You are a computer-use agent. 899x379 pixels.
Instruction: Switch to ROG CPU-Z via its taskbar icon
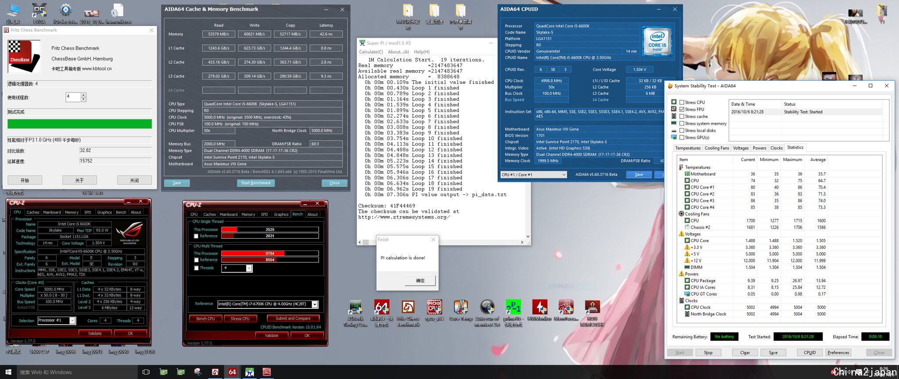tap(266, 372)
